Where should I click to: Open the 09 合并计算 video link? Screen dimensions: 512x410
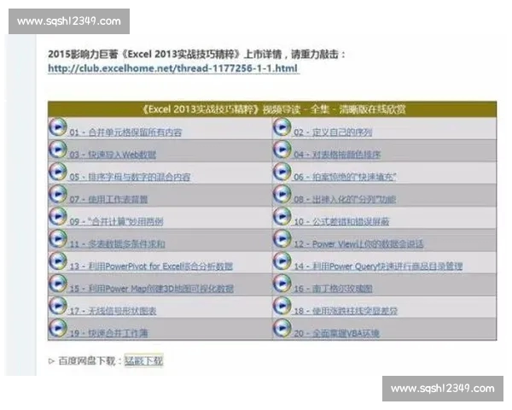coord(116,221)
